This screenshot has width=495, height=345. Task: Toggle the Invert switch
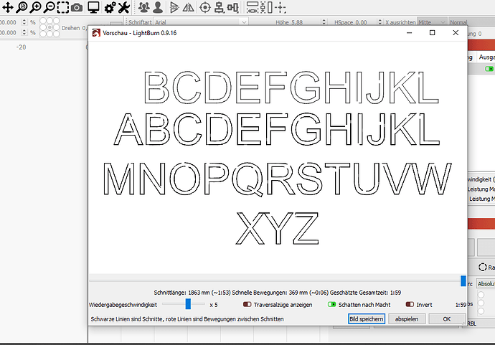click(410, 305)
